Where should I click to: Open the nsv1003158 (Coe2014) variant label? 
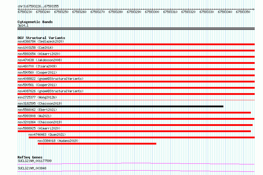tap(35, 48)
